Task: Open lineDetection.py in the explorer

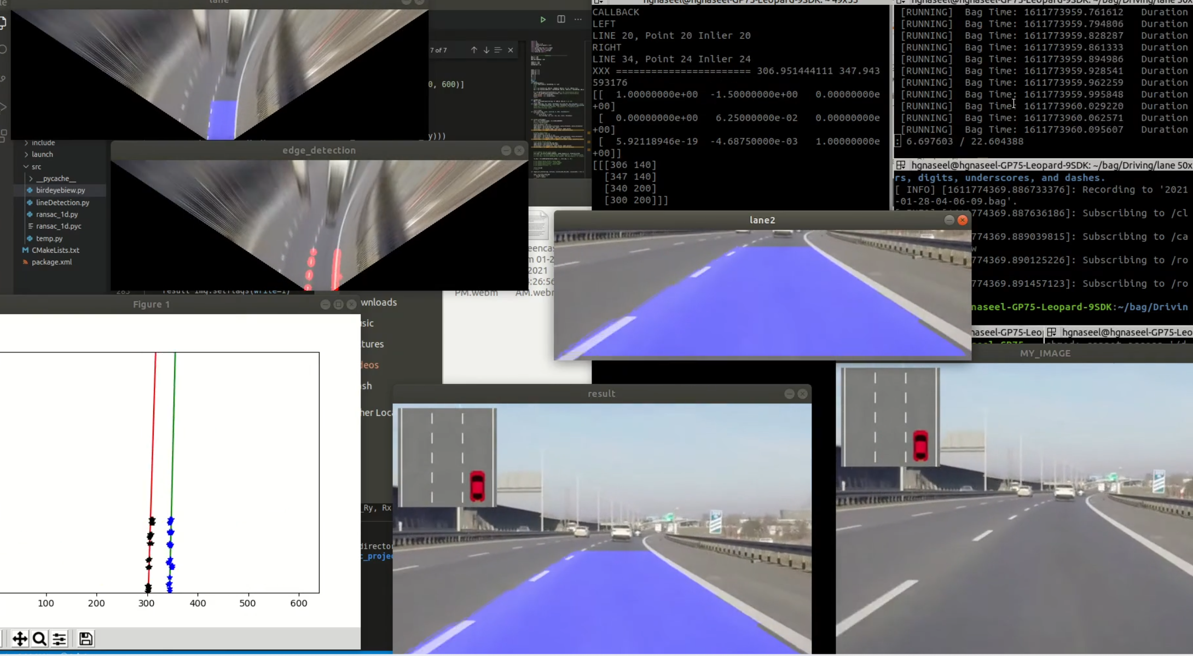Action: point(62,202)
